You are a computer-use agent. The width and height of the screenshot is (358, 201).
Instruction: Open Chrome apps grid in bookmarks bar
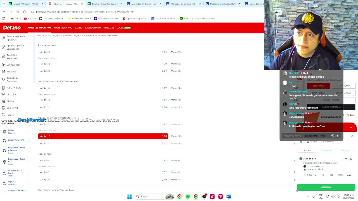click(x=4, y=18)
